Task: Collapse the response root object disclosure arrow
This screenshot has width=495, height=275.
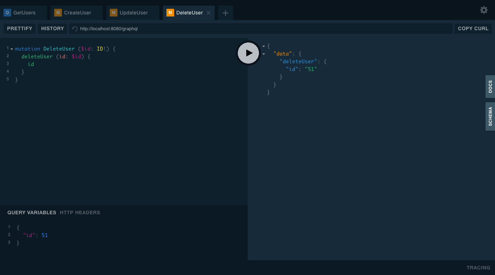Action: pos(264,46)
